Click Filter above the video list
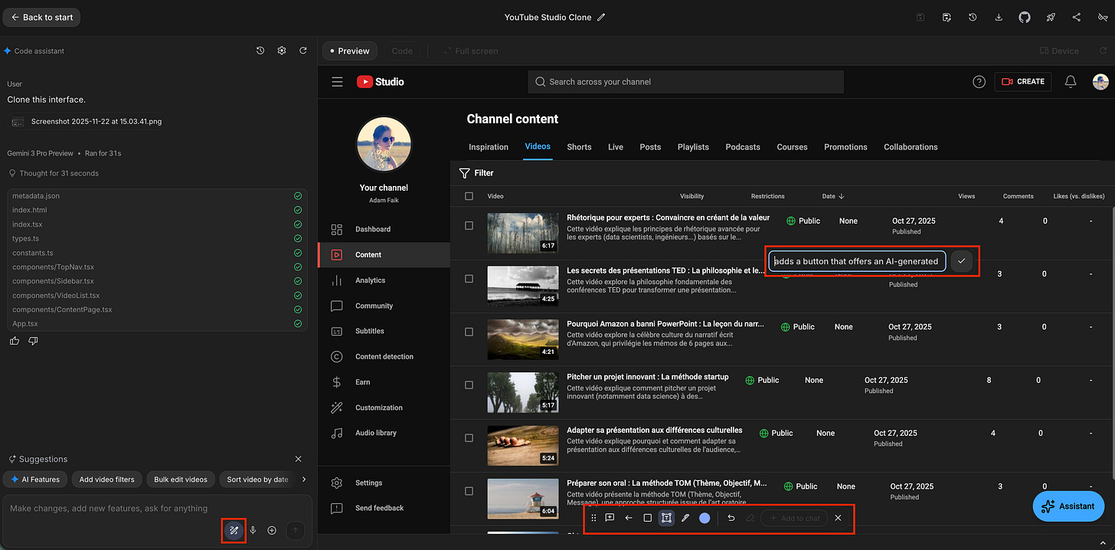The height and width of the screenshot is (550, 1115). click(476, 173)
